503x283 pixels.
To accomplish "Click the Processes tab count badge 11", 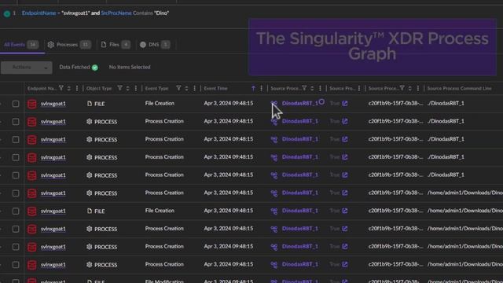I will click(x=85, y=45).
